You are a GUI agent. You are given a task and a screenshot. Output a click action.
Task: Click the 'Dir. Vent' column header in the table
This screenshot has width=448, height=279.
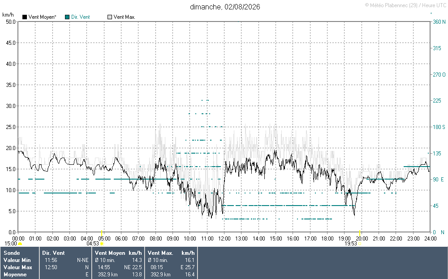(53, 253)
